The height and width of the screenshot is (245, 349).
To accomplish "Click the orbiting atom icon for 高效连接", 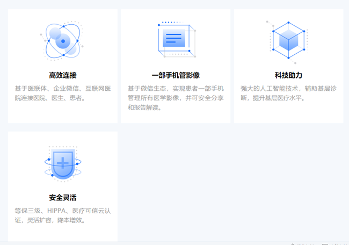I will [x=63, y=41].
